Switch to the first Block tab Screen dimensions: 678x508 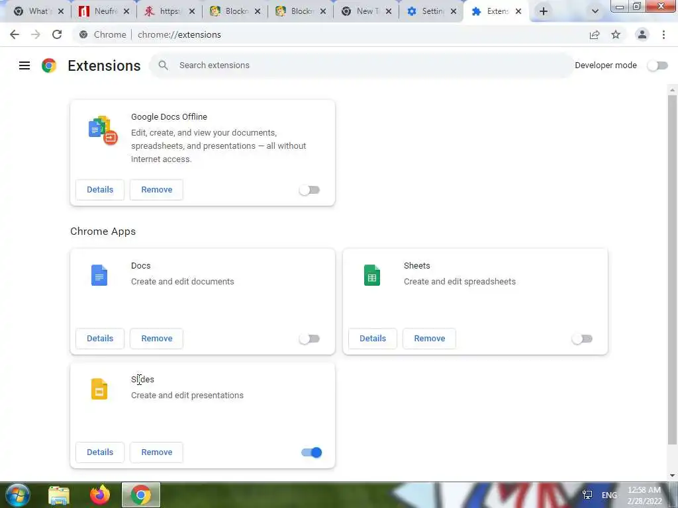[x=235, y=12]
